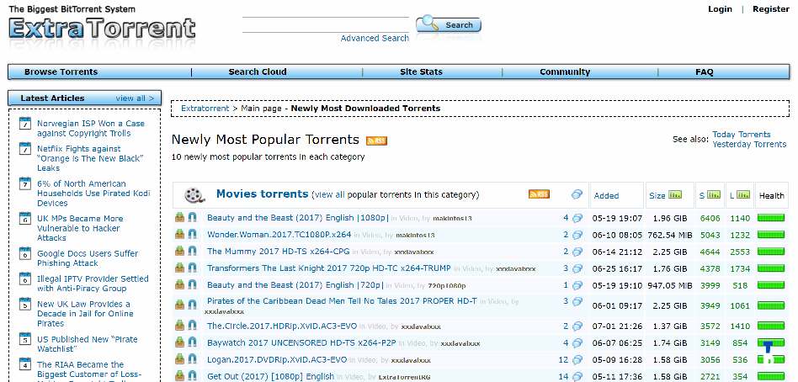The width and height of the screenshot is (798, 382).
Task: Sort by leechers using L column icon
Action: click(x=743, y=194)
